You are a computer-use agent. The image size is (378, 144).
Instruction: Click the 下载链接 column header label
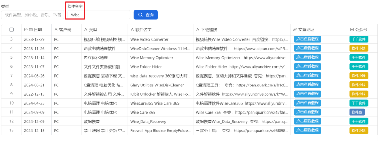[x=209, y=30]
